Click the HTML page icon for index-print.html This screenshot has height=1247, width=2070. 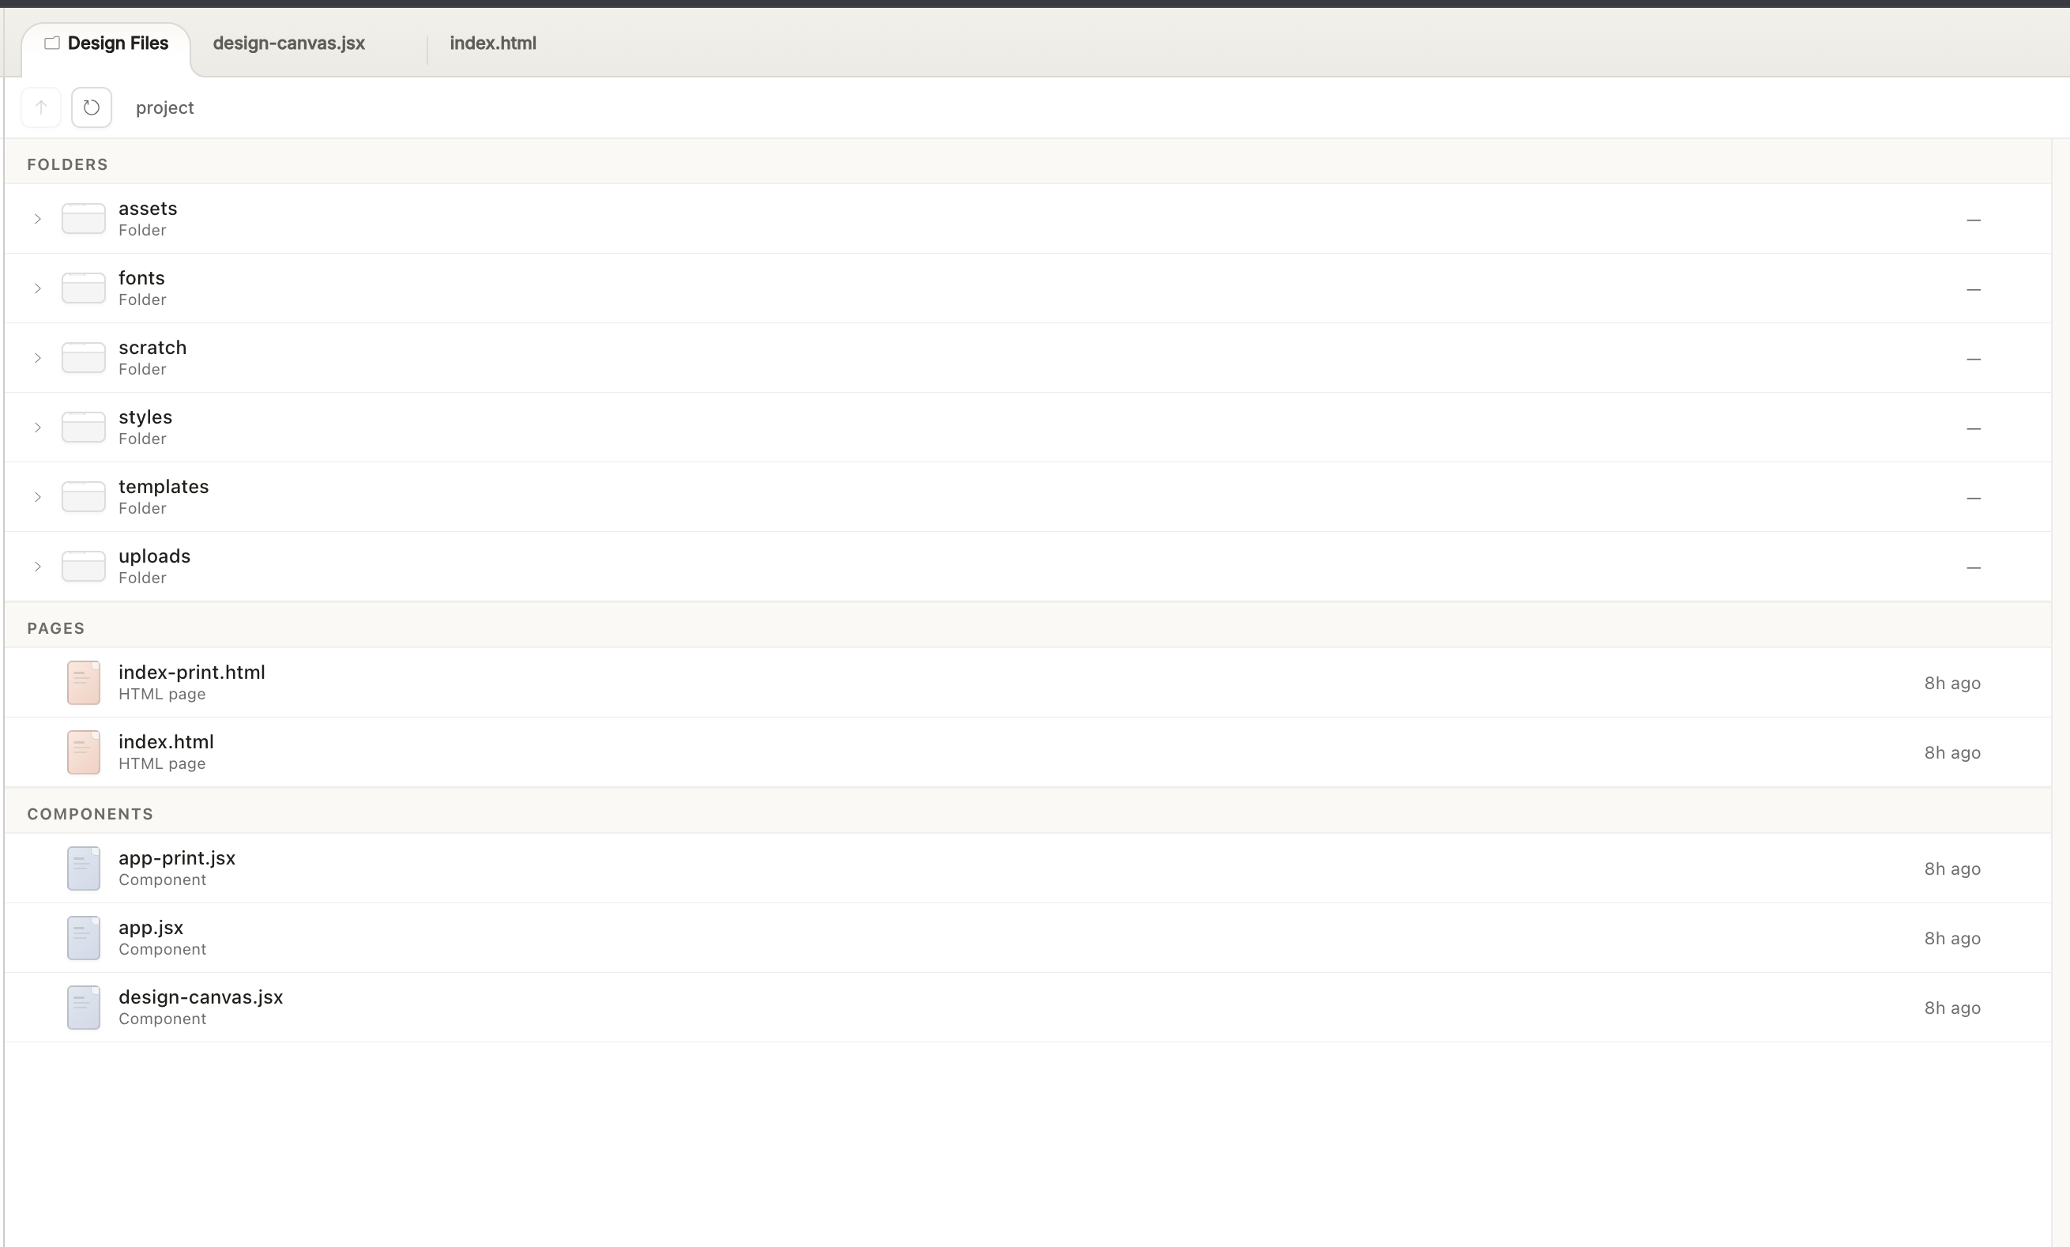point(83,682)
